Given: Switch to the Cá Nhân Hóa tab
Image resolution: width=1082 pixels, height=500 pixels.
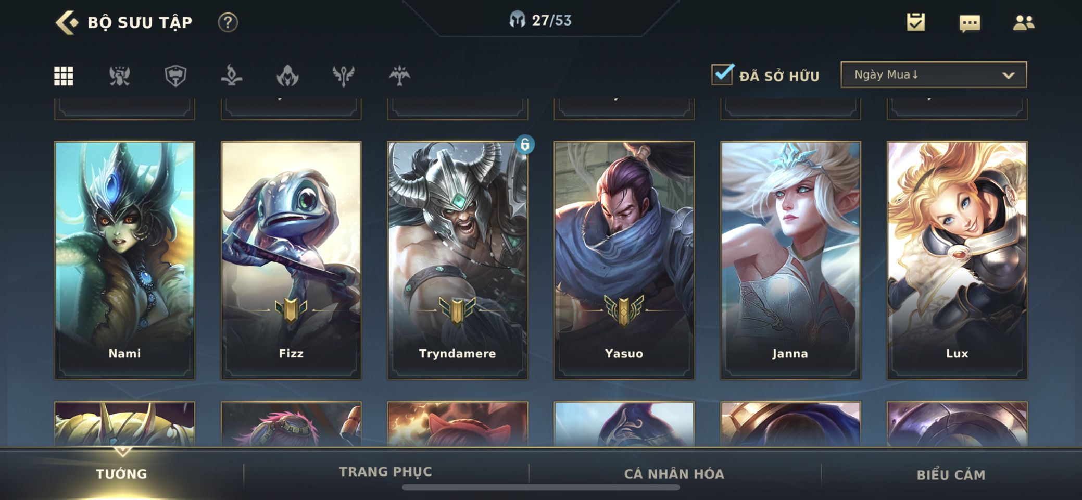Looking at the screenshot, I should (x=674, y=474).
